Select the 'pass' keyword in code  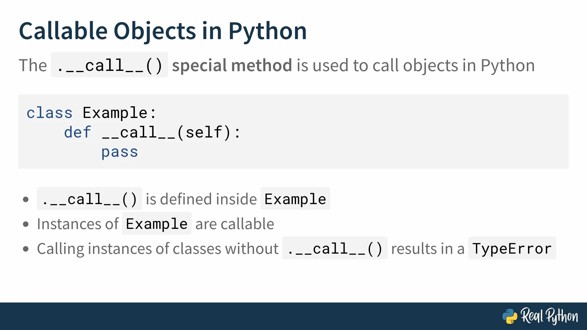point(120,152)
